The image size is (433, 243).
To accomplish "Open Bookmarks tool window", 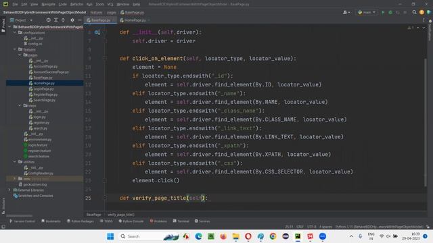I will click(x=51, y=221).
